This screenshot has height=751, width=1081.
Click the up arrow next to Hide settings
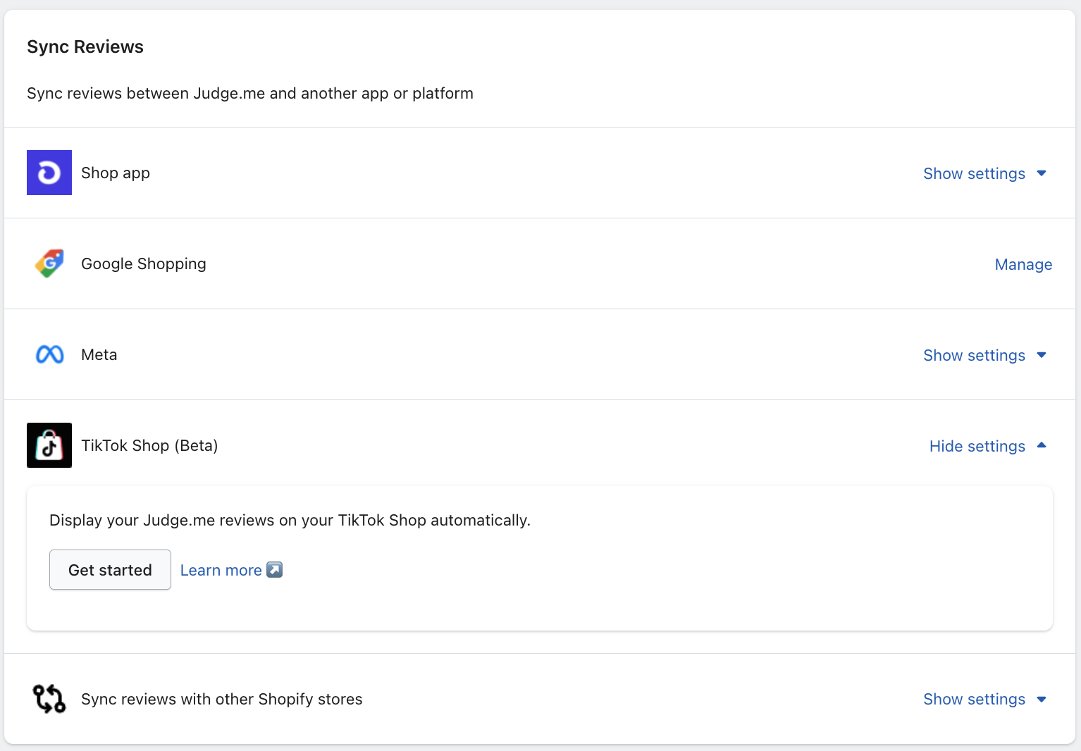tap(1042, 445)
